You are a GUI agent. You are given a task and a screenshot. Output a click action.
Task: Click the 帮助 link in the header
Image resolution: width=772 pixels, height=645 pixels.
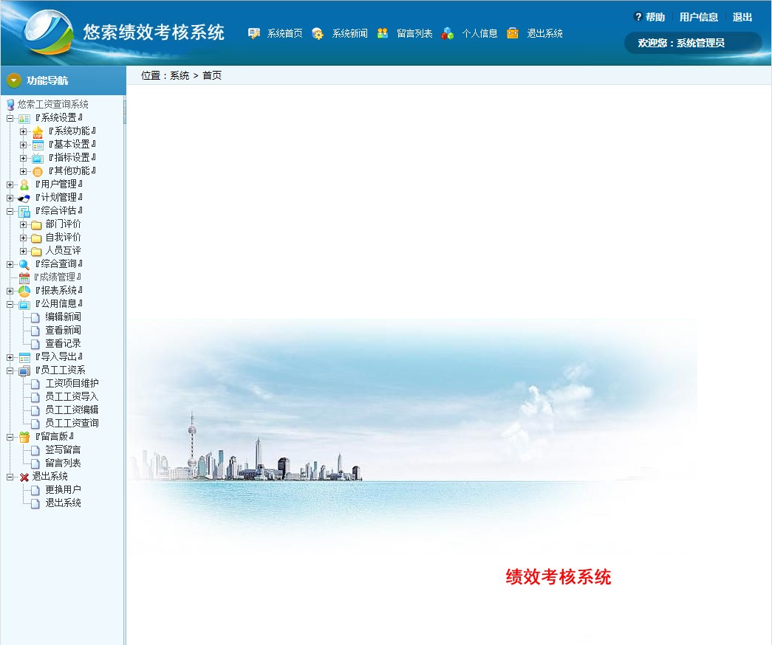click(655, 17)
